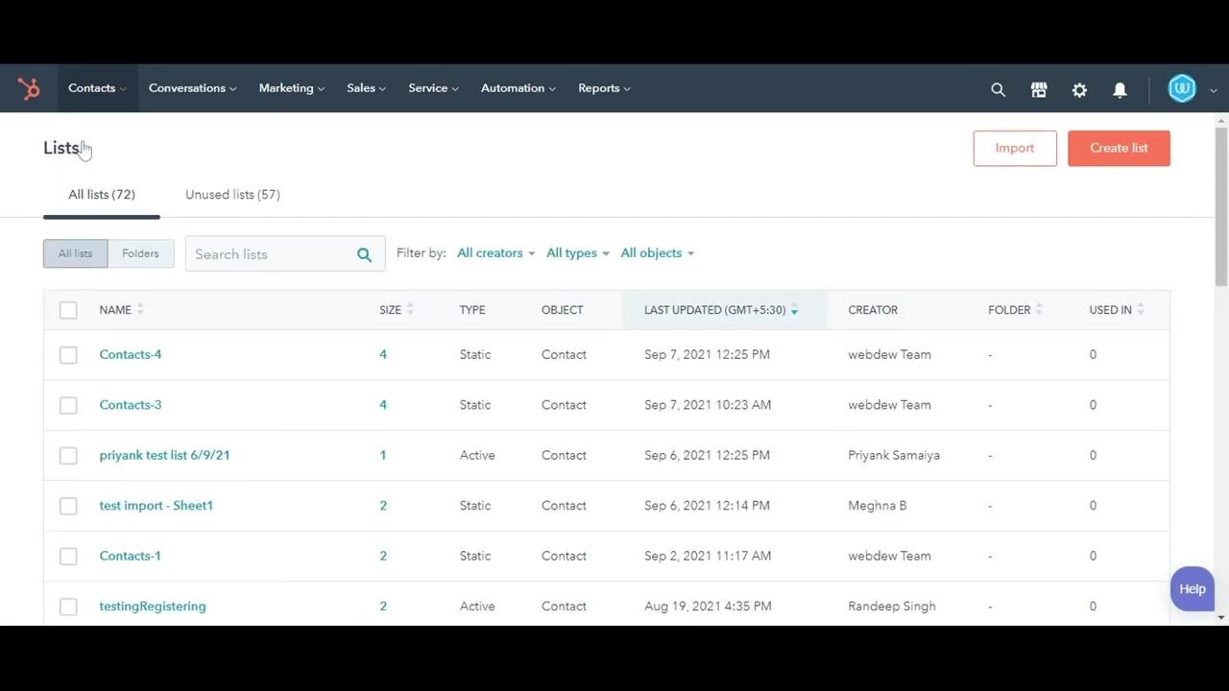Click the scrollbar up arrow

(x=1221, y=120)
